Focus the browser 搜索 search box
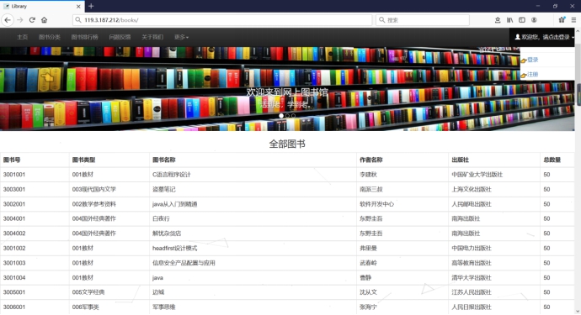 click(x=423, y=20)
